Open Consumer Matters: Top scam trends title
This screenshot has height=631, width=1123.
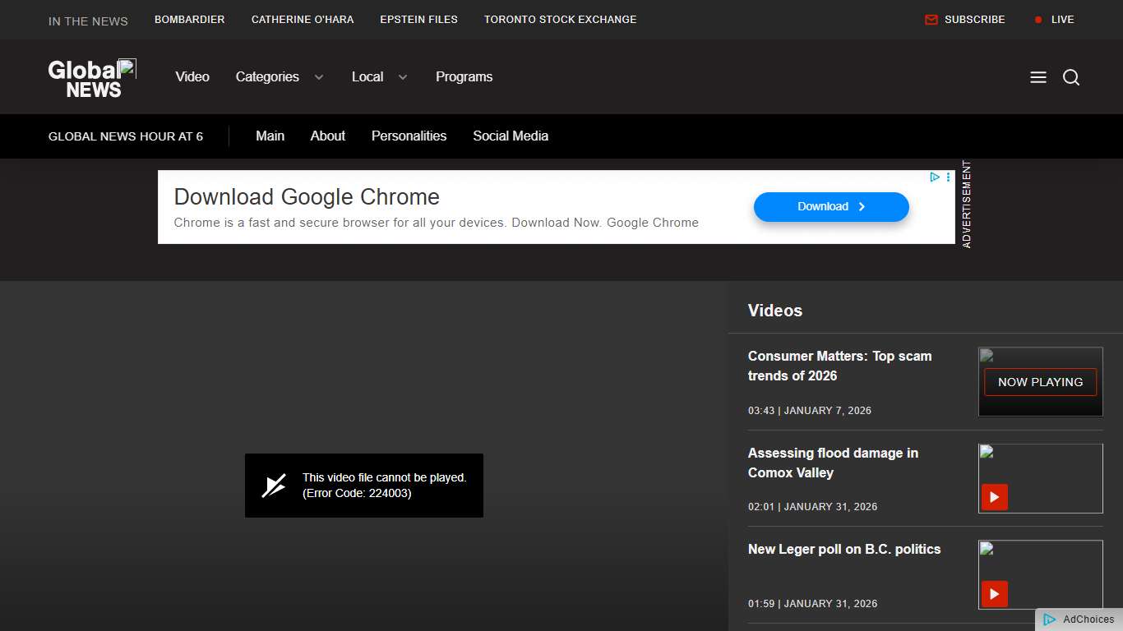[839, 366]
